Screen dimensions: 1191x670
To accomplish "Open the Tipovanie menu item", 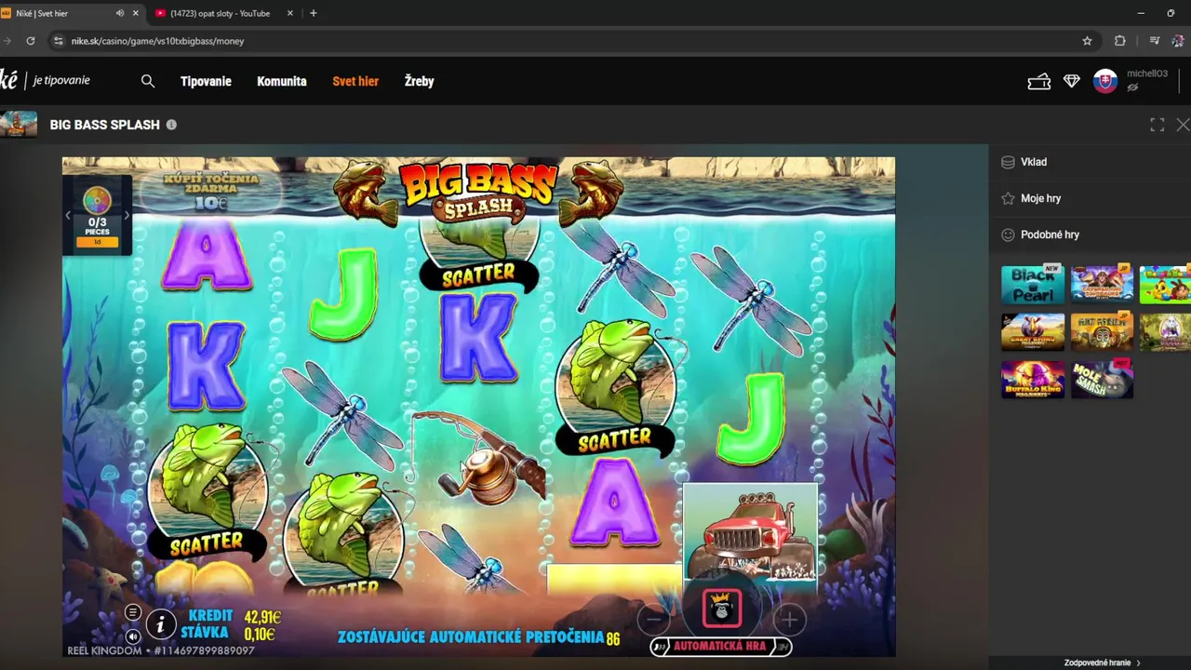I will [206, 81].
